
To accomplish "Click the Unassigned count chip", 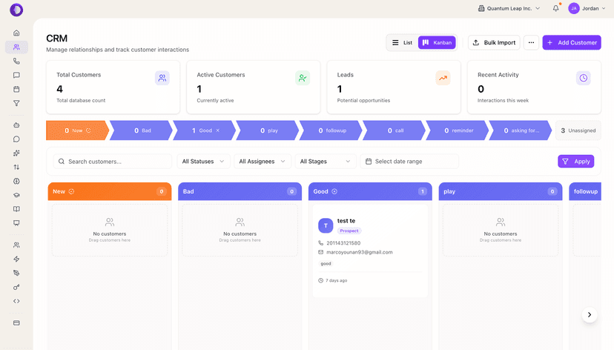I will click(578, 131).
